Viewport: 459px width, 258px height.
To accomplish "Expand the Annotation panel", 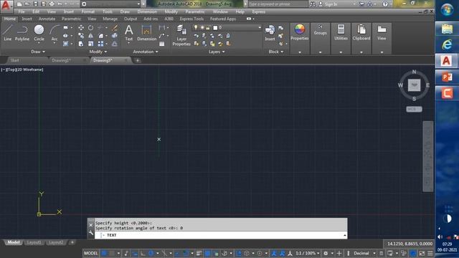I will pos(146,52).
